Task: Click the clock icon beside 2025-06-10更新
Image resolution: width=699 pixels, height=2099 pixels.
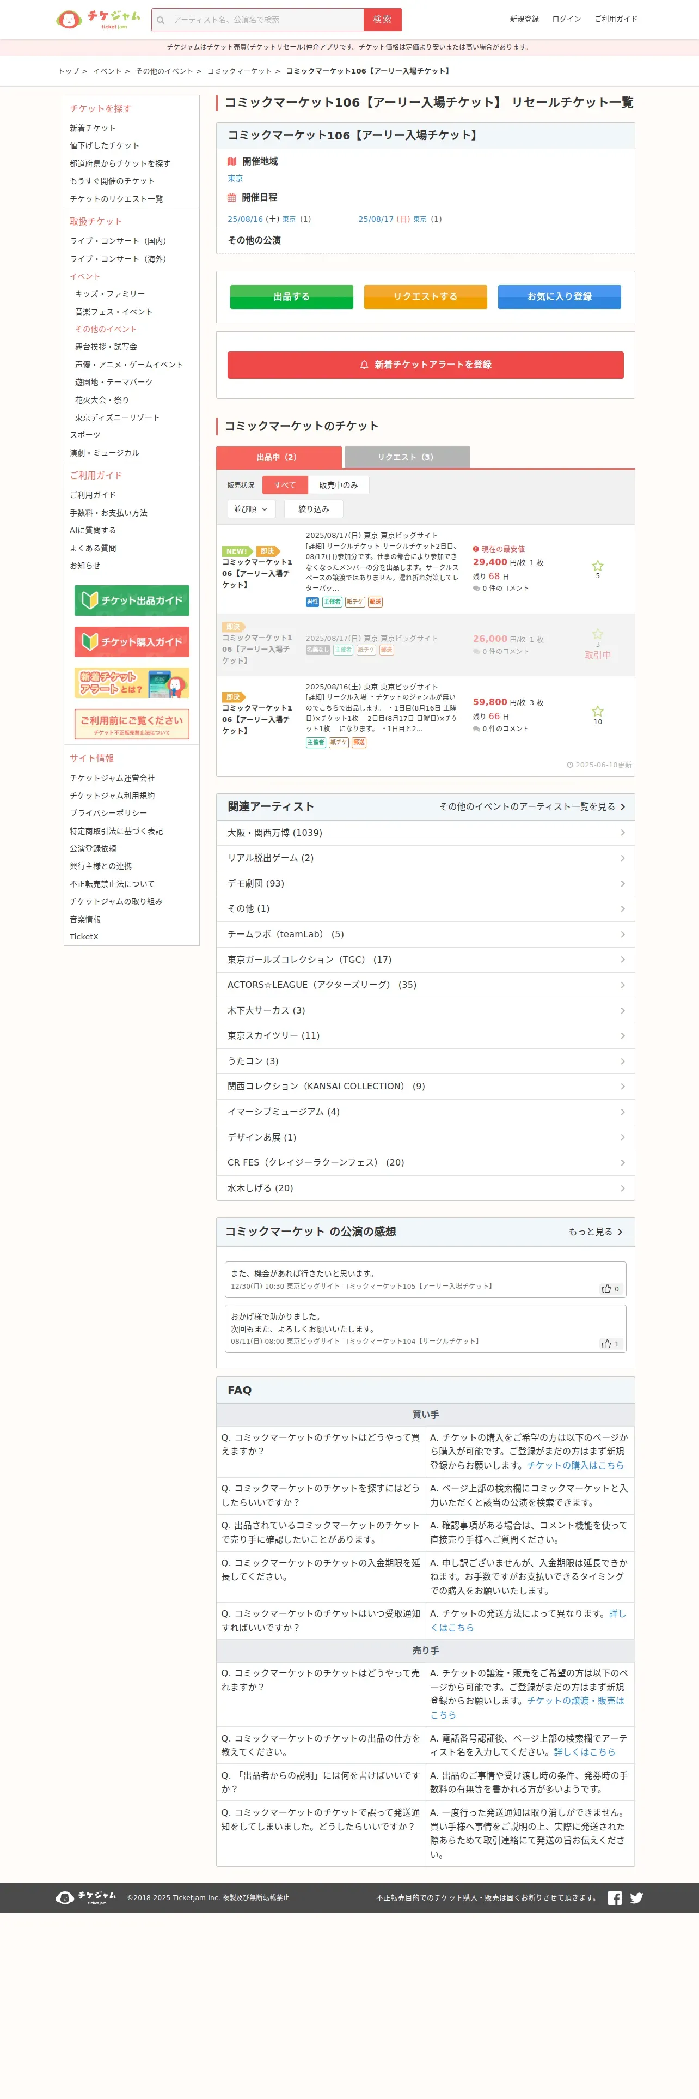Action: point(569,765)
